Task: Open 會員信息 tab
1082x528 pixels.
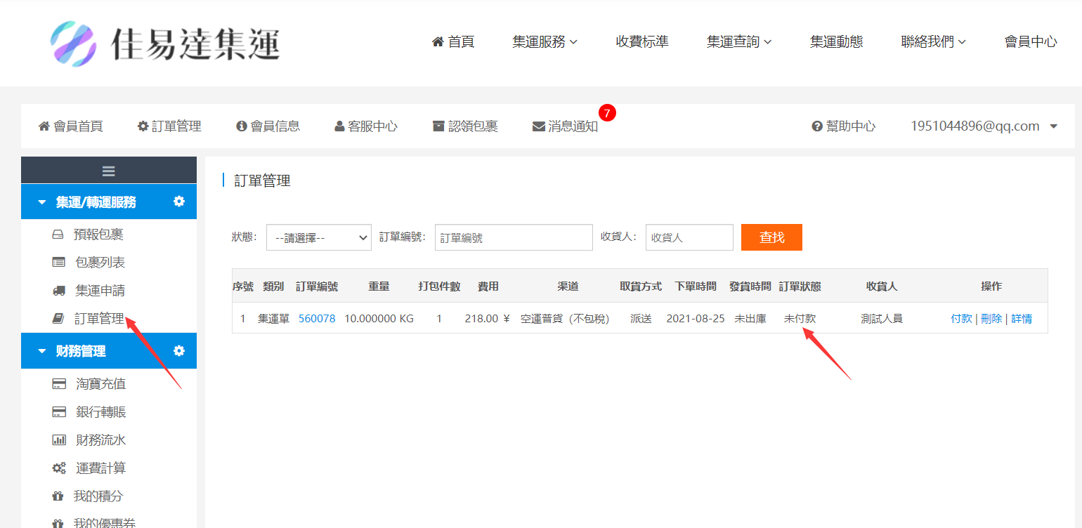Action: pos(268,126)
